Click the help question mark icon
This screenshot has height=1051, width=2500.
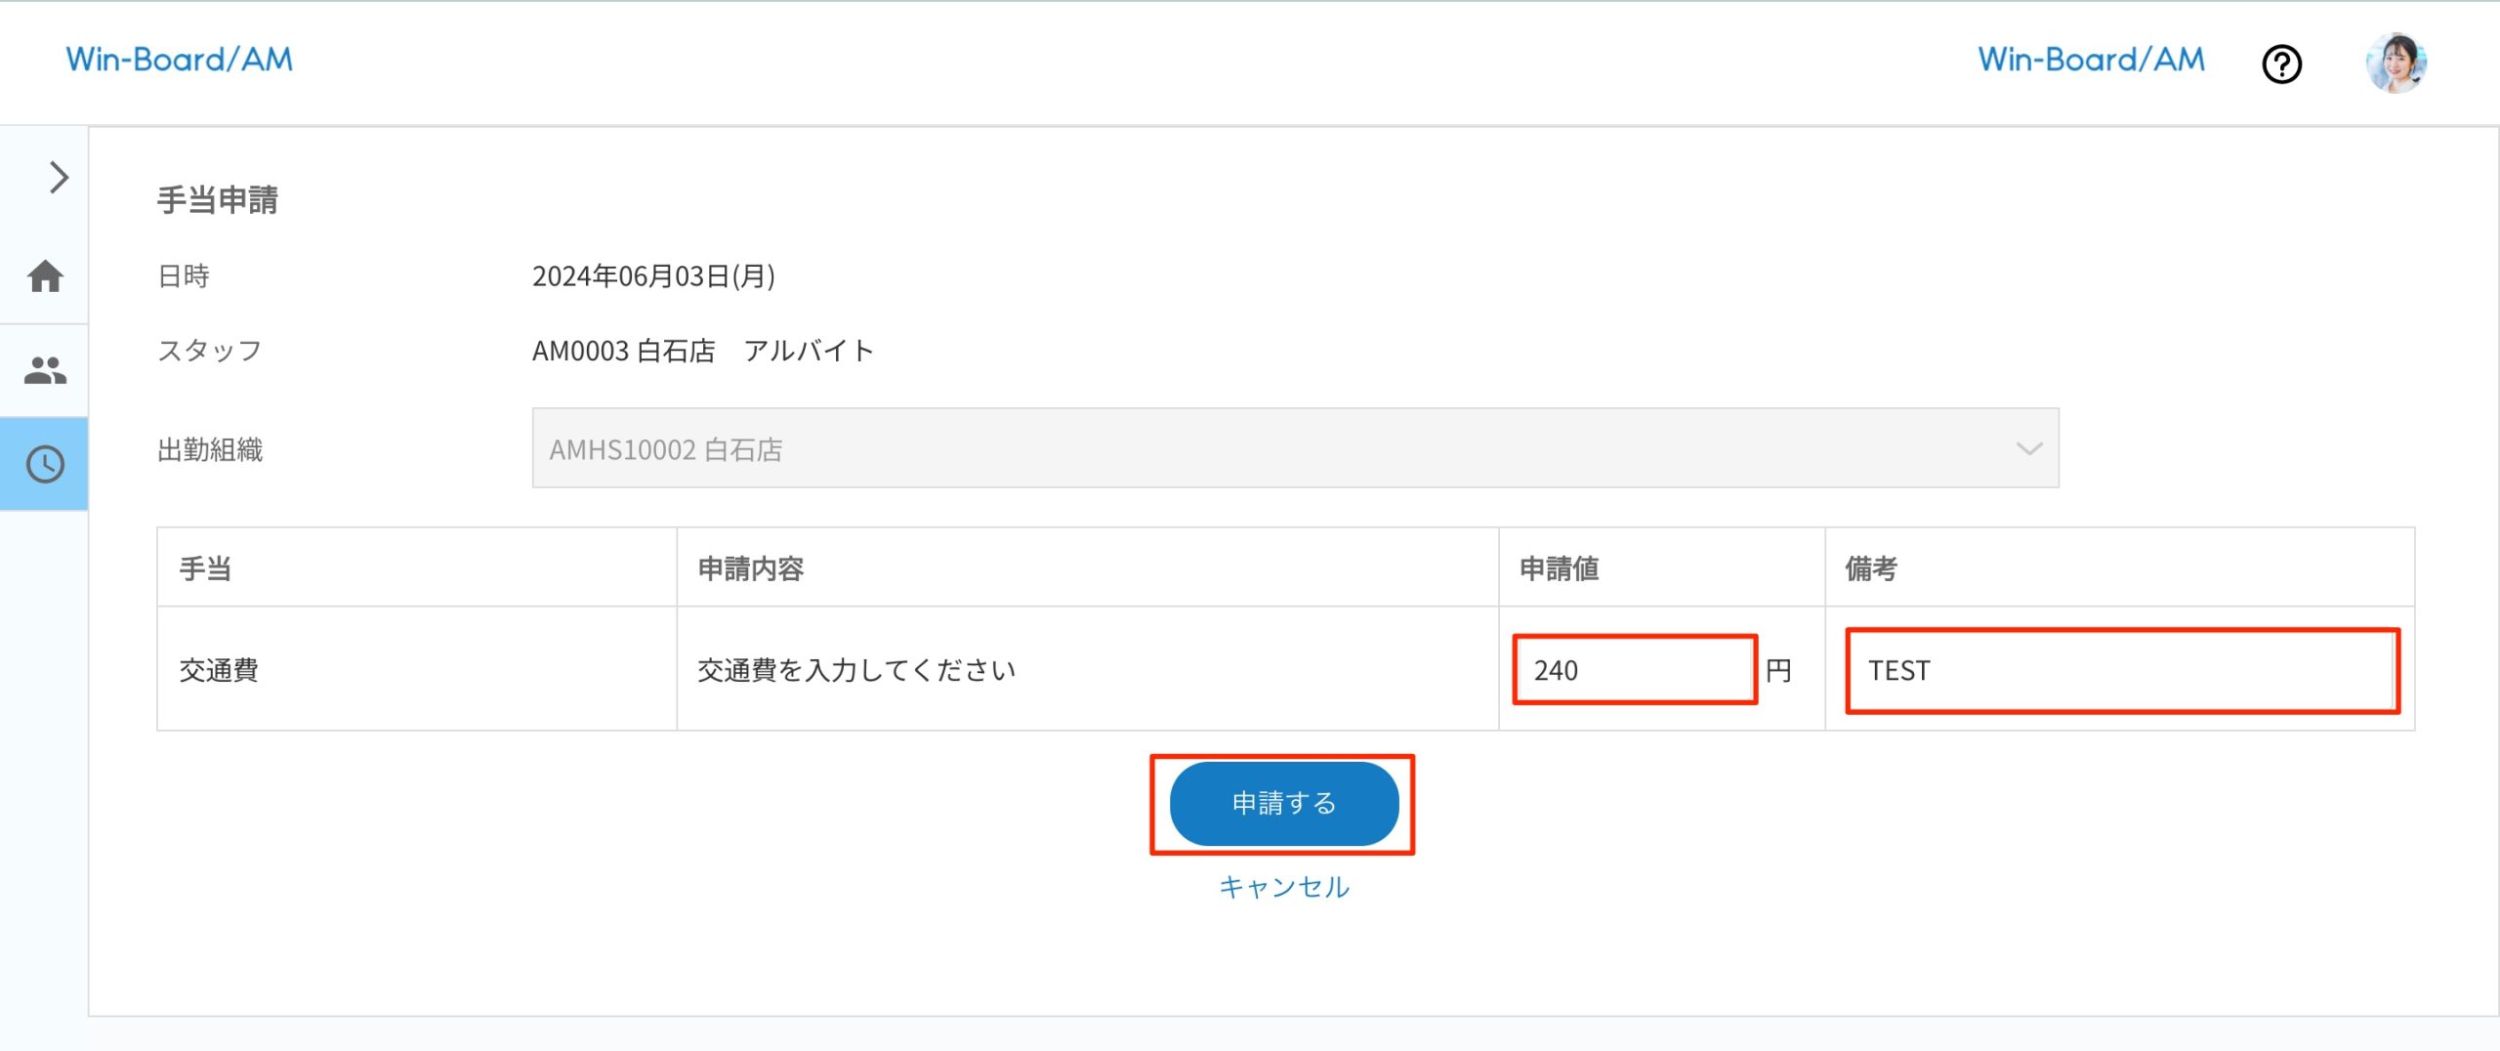pyautogui.click(x=2282, y=63)
